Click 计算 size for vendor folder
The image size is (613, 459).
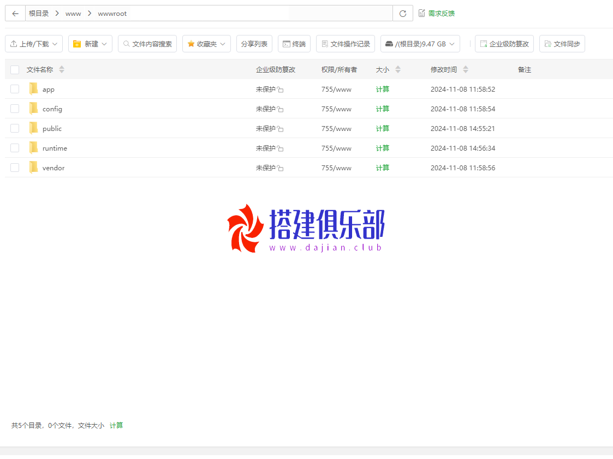(382, 168)
